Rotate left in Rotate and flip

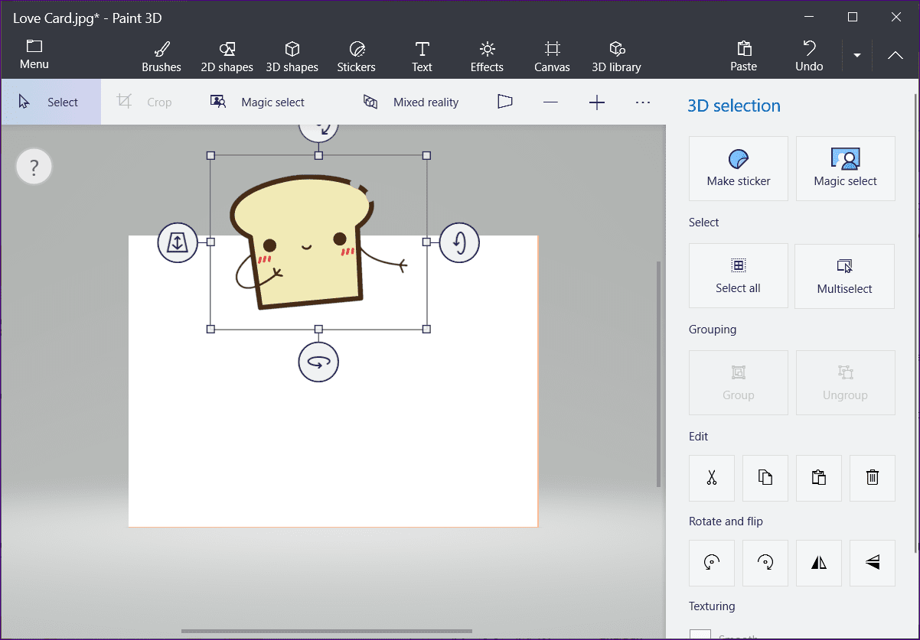(x=712, y=563)
